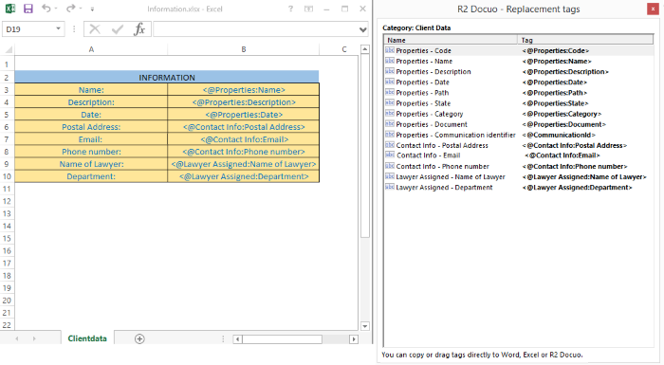The image size is (664, 365).
Task: Select 'Contact Info - Phone number' name text
Action: 443,167
